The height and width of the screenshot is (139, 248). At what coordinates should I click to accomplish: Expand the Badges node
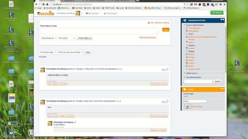pos(187,51)
